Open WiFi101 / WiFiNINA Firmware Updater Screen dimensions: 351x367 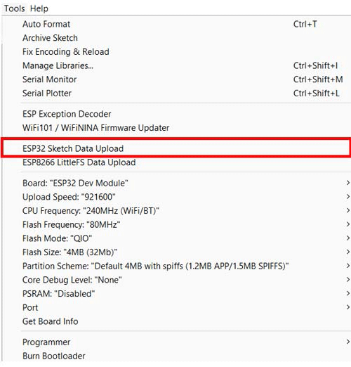[176, 128]
